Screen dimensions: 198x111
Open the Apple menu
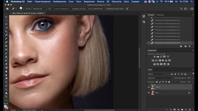[7, 2]
